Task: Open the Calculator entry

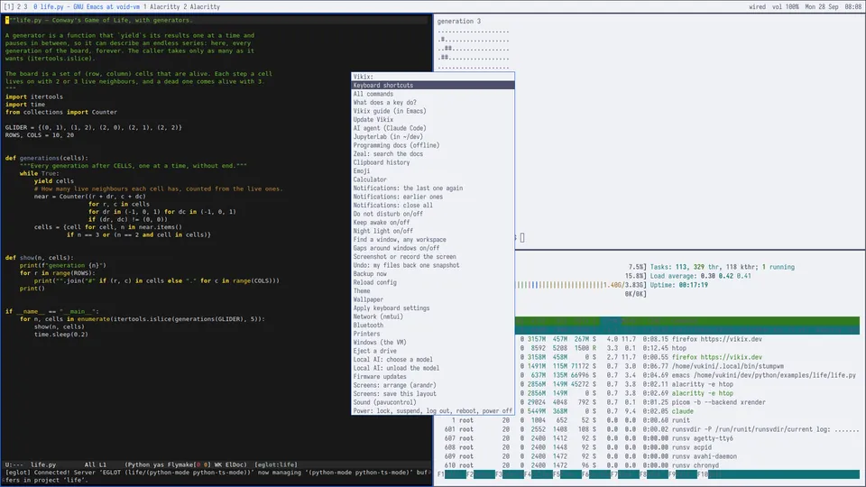Action: point(433,179)
